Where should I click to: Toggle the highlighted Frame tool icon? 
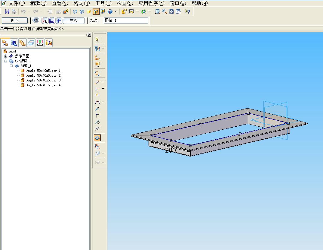click(x=97, y=138)
